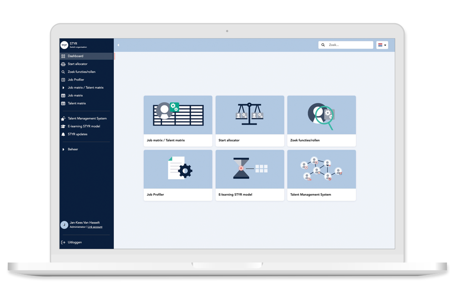The height and width of the screenshot is (307, 455).
Task: Open Job Profiler from the sidebar
Action: 76,80
